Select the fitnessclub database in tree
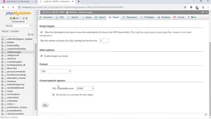 click(12, 68)
